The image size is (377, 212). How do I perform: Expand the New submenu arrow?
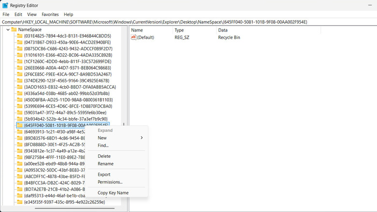(x=142, y=138)
